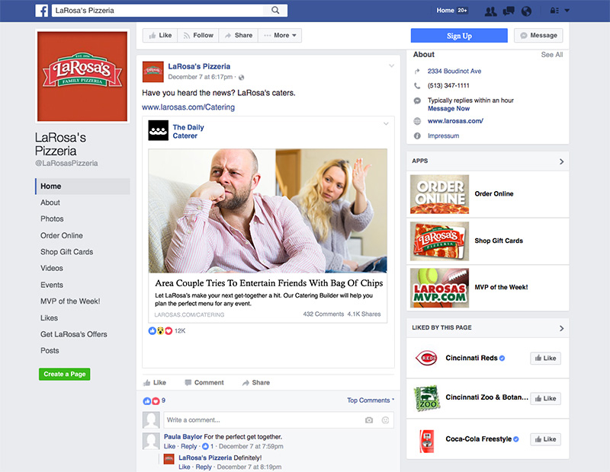This screenshot has height=472, width=610.
Task: Click the Facebook logo icon
Action: pyautogui.click(x=42, y=11)
